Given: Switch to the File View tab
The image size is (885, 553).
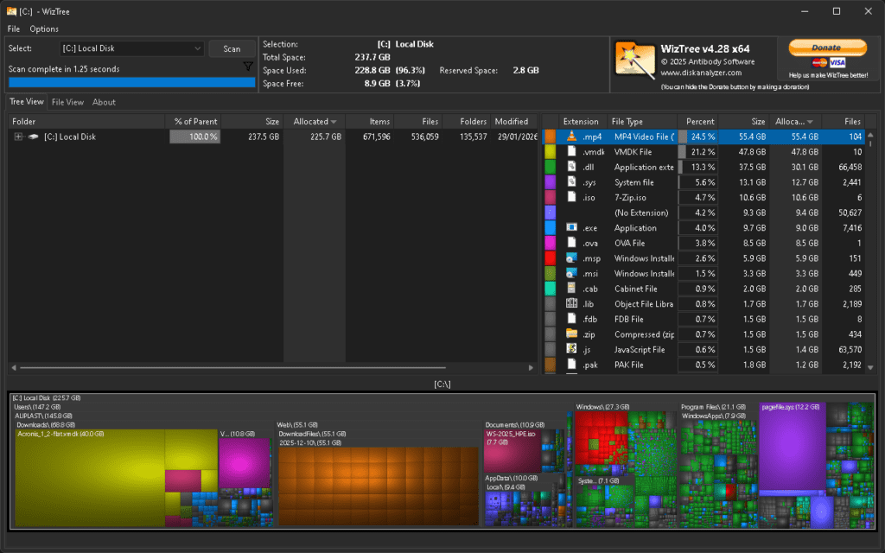Looking at the screenshot, I should (67, 102).
